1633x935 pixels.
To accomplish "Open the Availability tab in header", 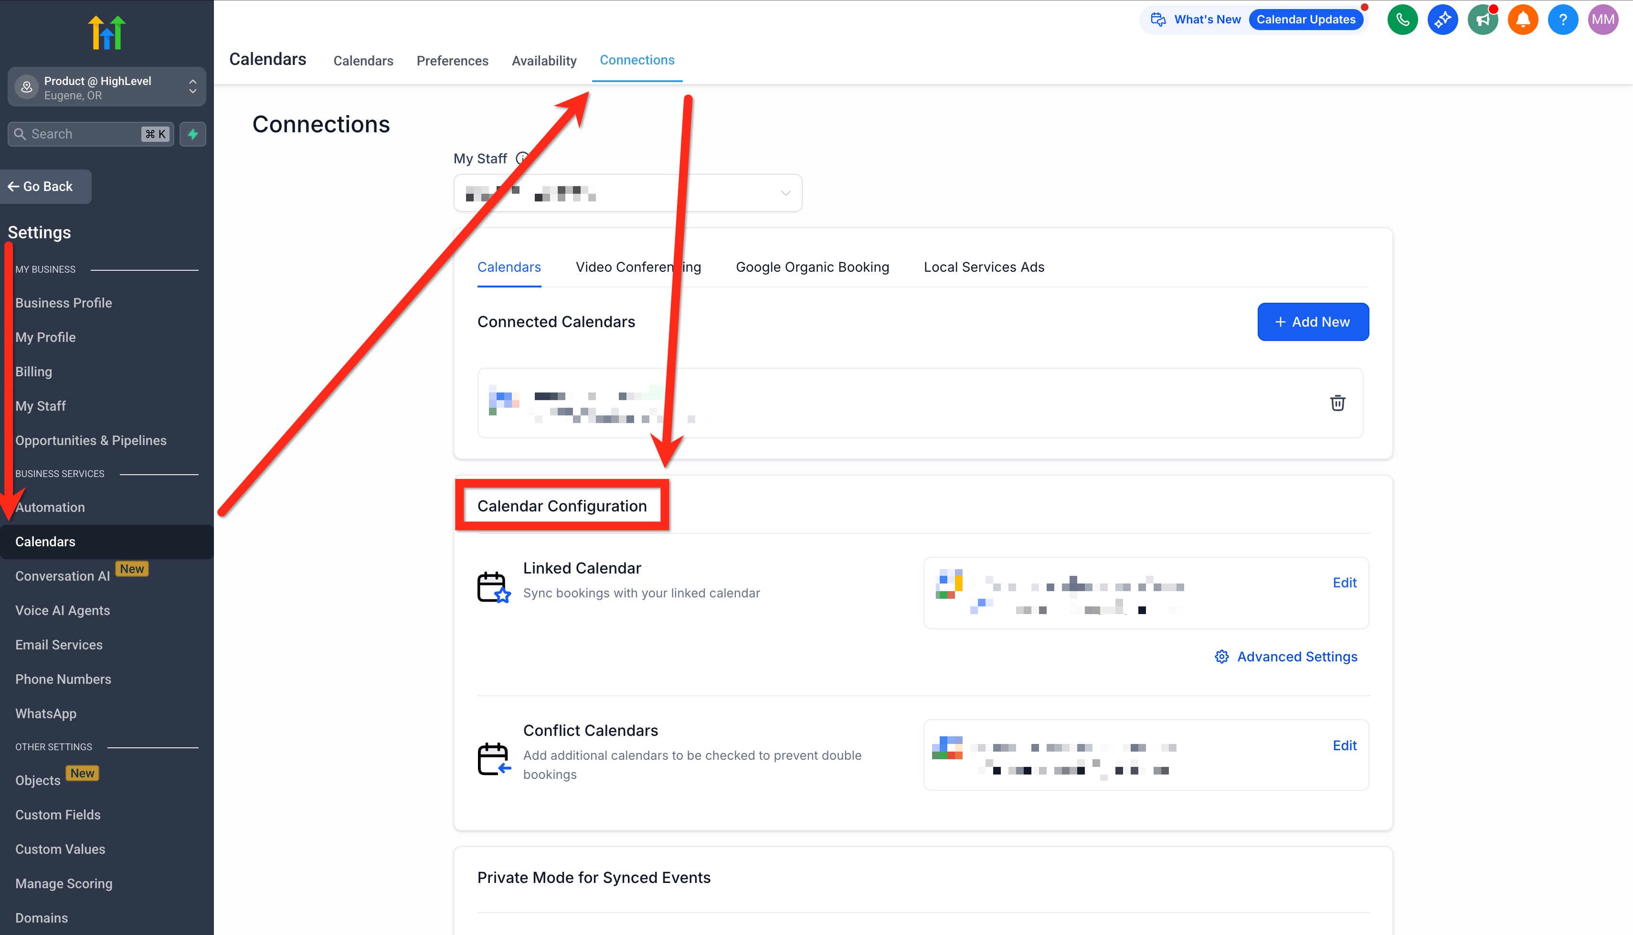I will click(544, 60).
